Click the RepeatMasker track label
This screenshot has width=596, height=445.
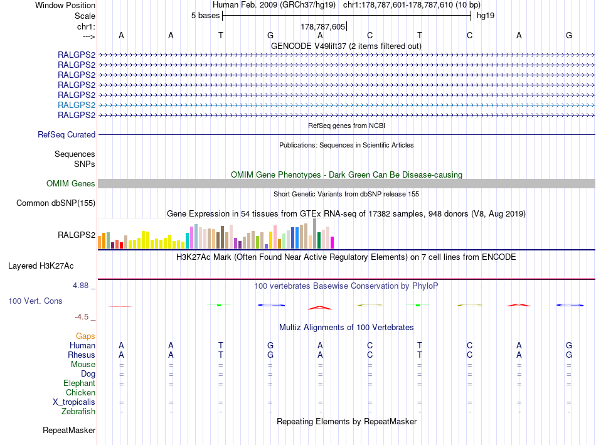(x=69, y=430)
